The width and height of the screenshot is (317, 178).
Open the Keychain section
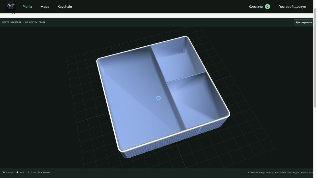(65, 6)
